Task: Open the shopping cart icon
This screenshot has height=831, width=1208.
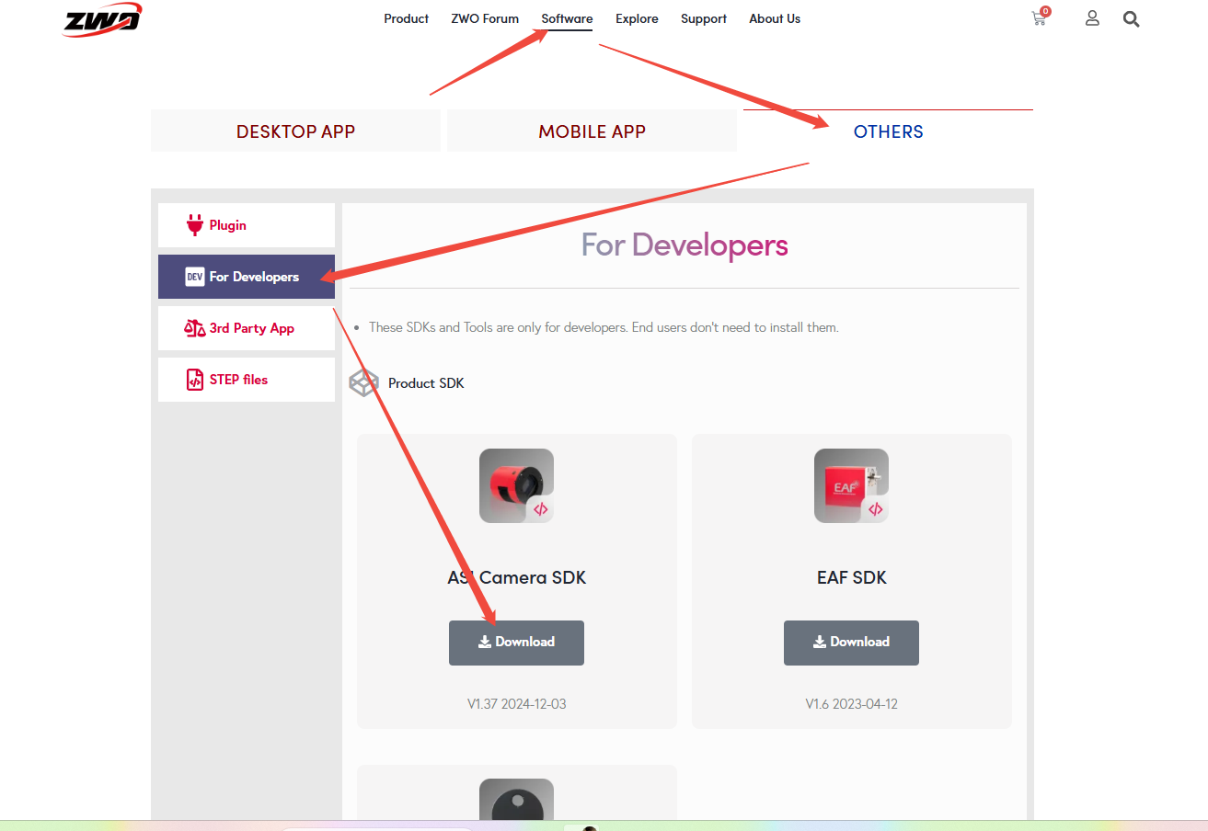Action: (x=1040, y=18)
